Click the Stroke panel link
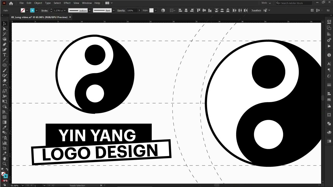The image size is (333, 187). 45,10
